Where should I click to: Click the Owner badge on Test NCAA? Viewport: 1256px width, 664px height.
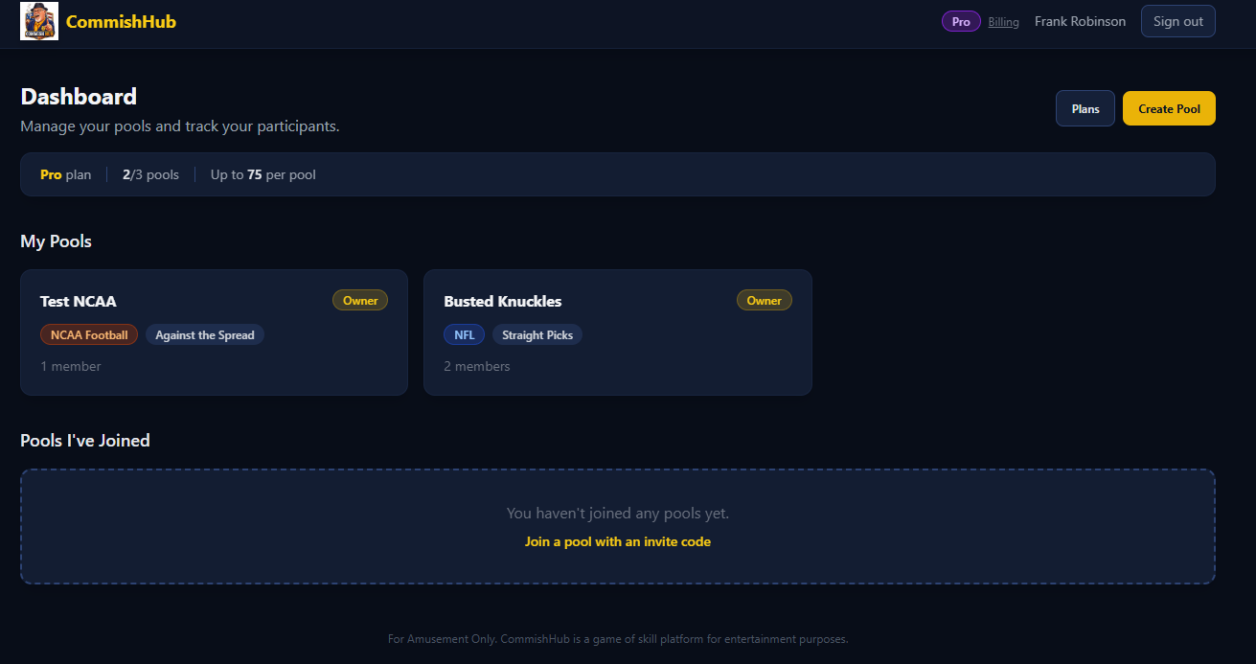coord(360,300)
